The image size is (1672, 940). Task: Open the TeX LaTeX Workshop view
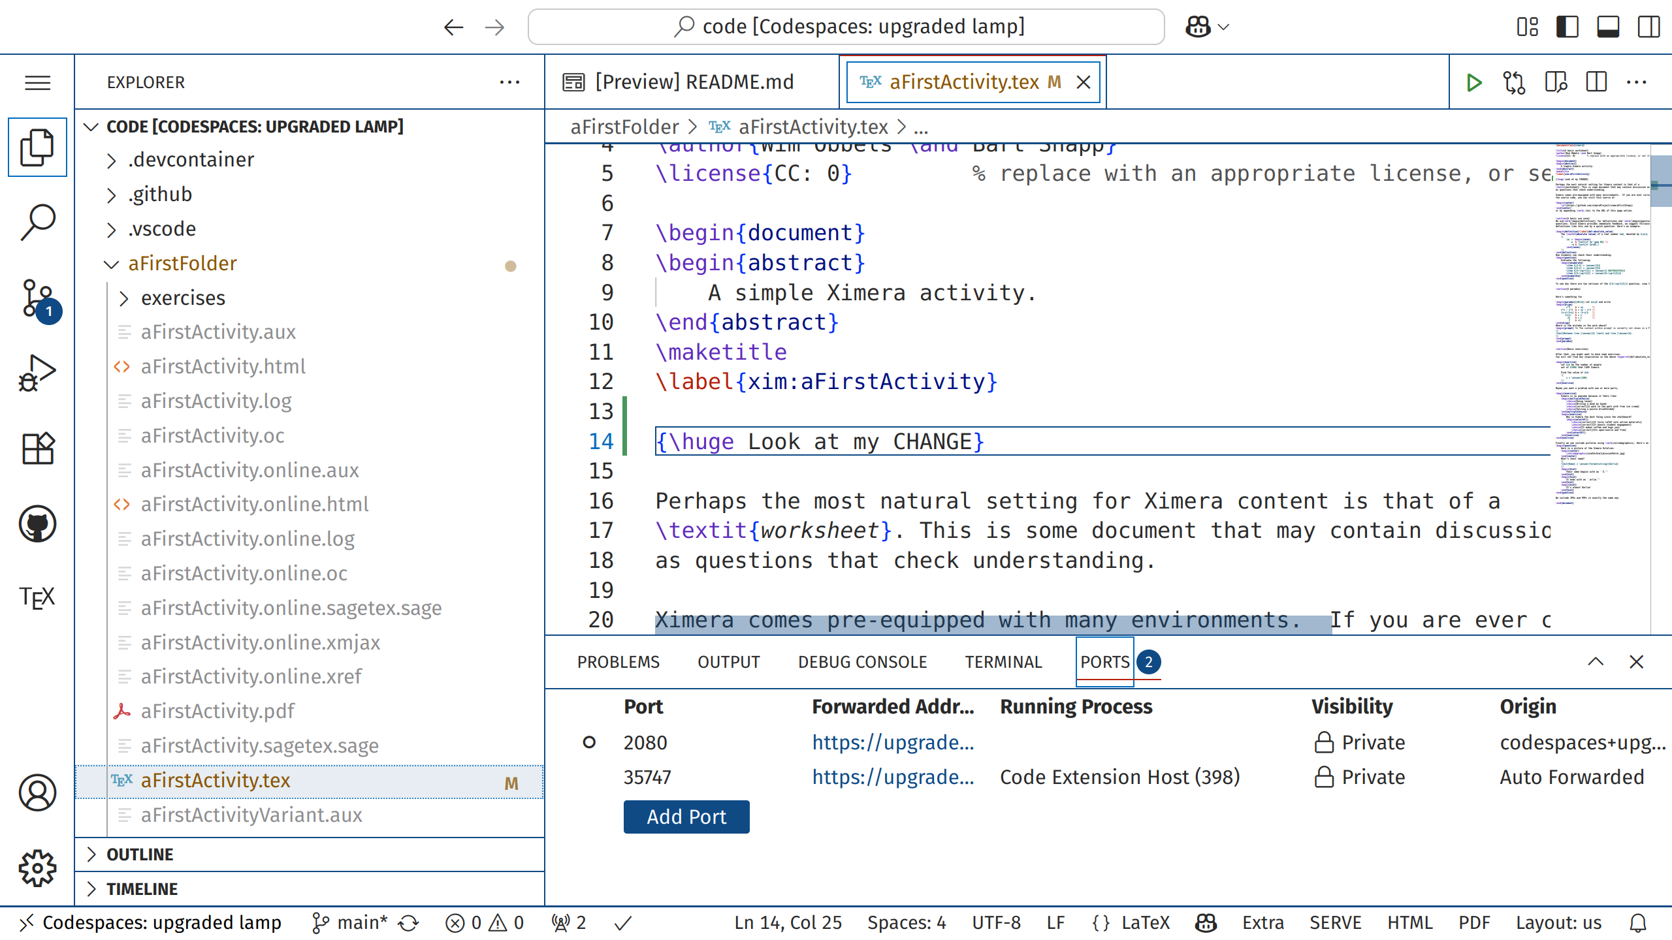[x=37, y=597]
